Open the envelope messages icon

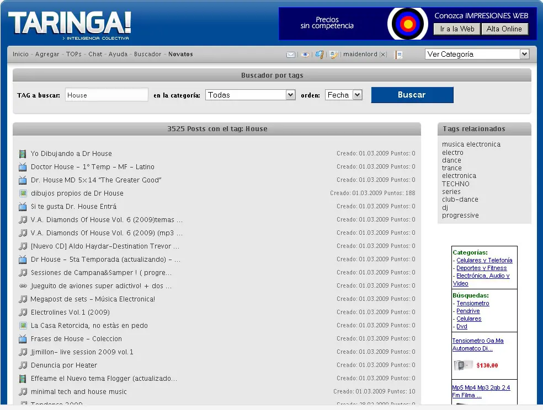point(291,55)
